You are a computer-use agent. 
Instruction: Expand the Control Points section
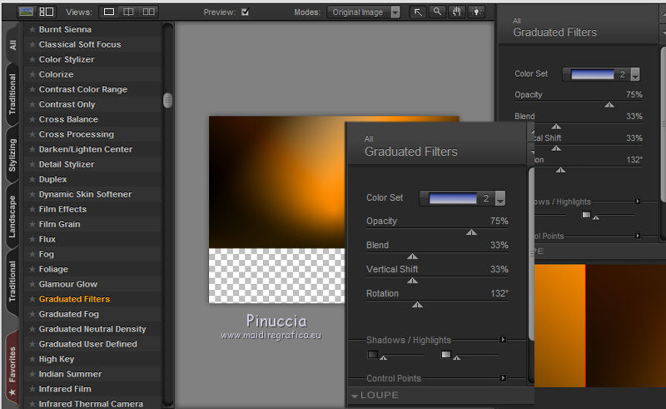tap(503, 378)
